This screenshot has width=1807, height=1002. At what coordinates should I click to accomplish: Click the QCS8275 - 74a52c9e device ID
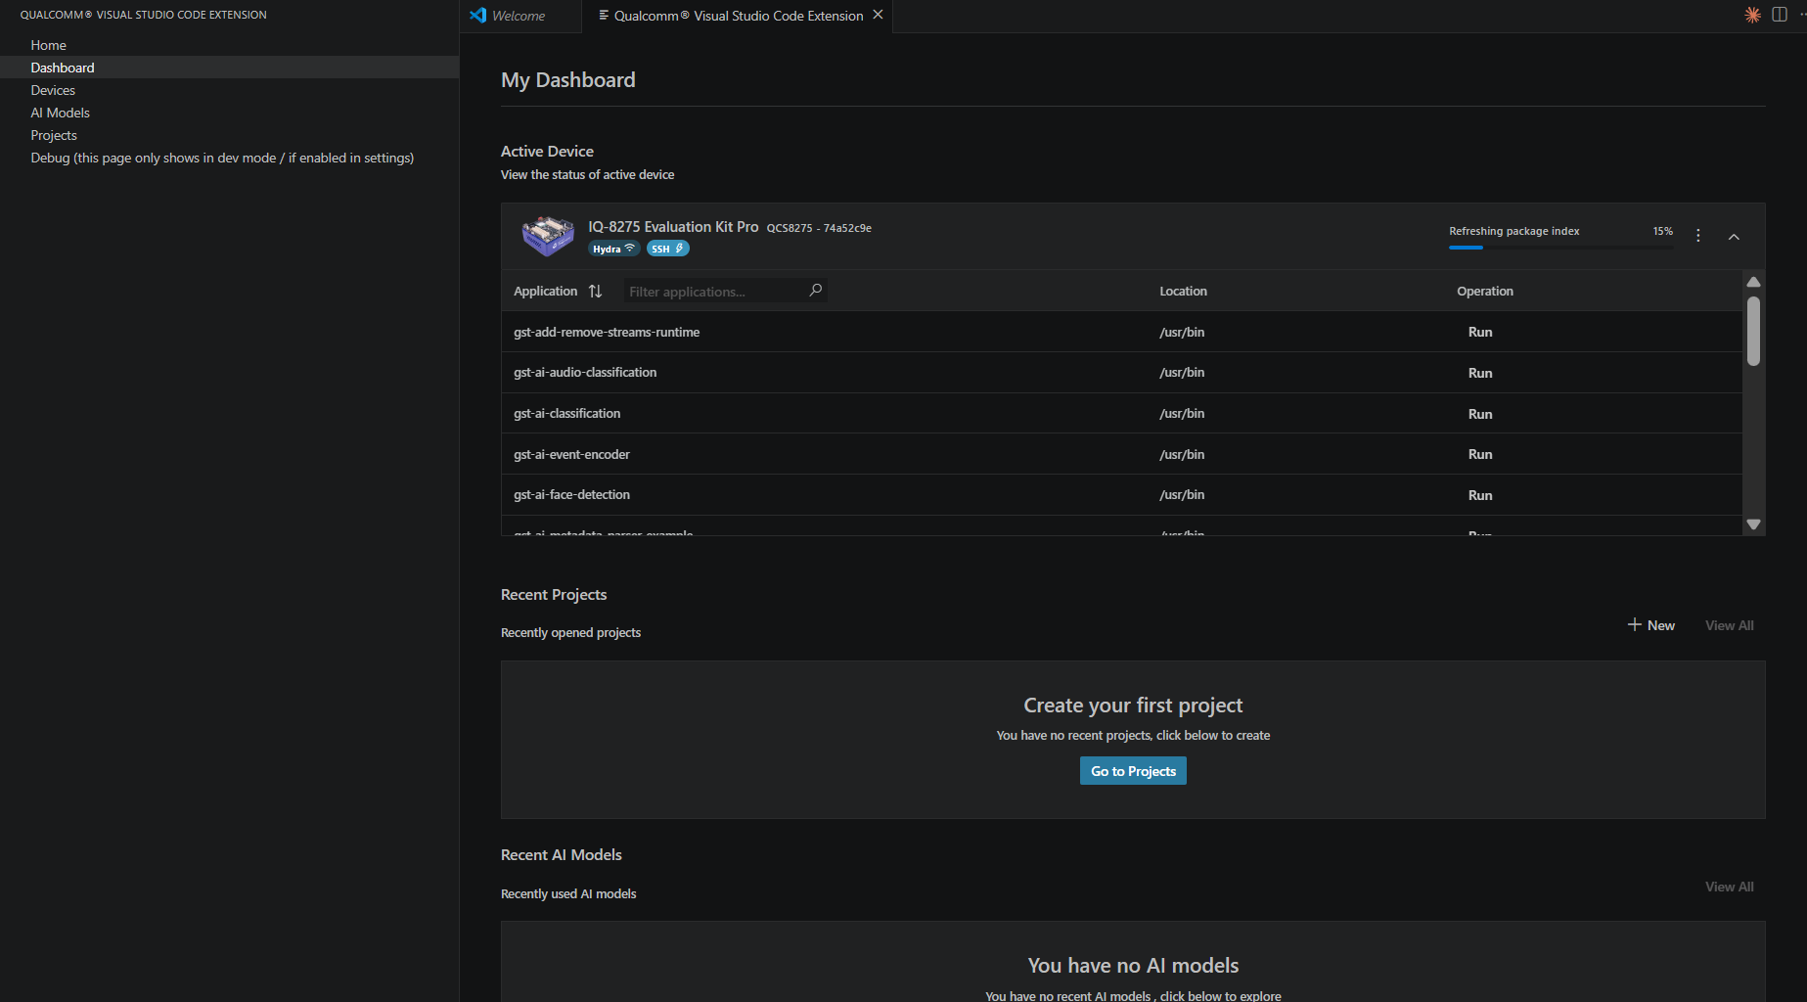[819, 228]
